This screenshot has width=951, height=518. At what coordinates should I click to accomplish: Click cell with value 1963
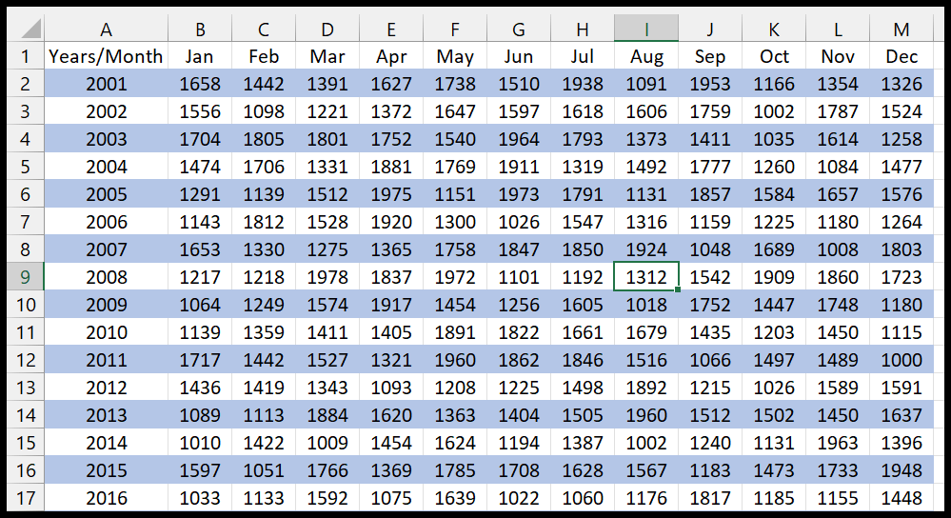tap(838, 443)
